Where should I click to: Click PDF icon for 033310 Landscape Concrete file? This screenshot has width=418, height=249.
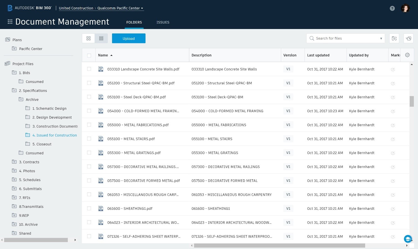pos(101,69)
